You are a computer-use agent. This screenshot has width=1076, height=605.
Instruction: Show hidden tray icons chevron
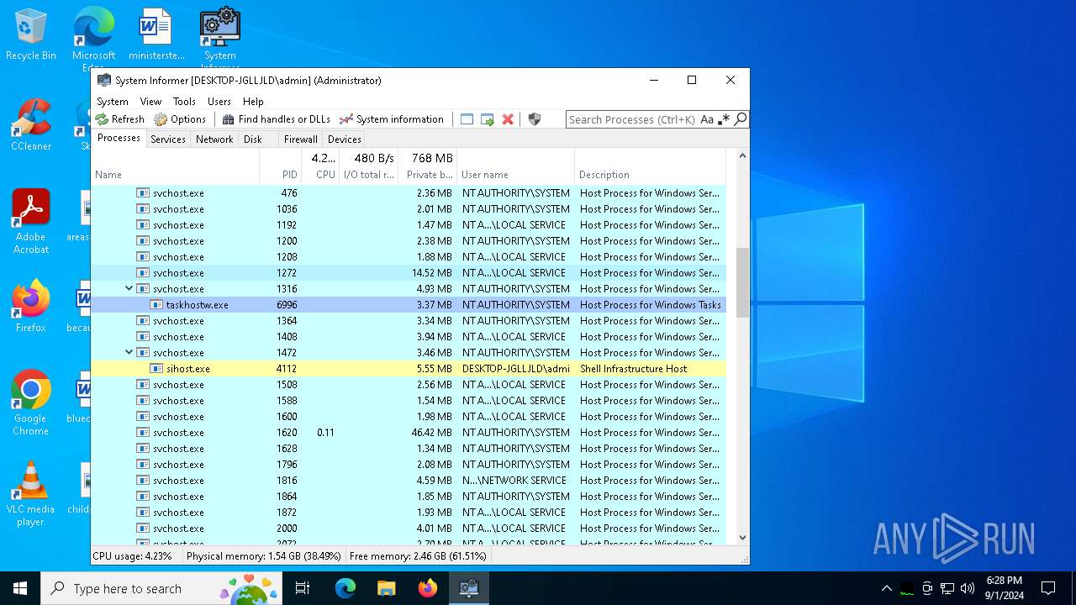886,588
